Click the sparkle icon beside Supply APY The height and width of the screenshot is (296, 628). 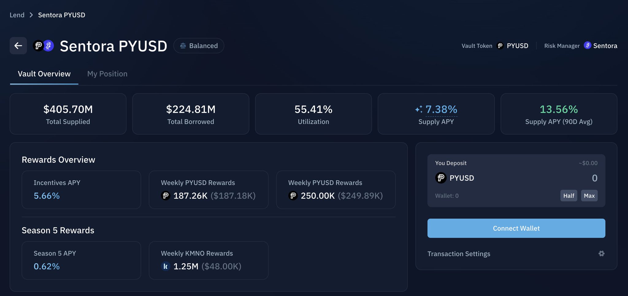point(419,109)
